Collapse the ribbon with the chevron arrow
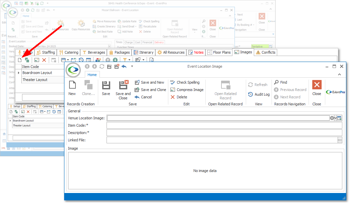350x204 pixels. 340,74
